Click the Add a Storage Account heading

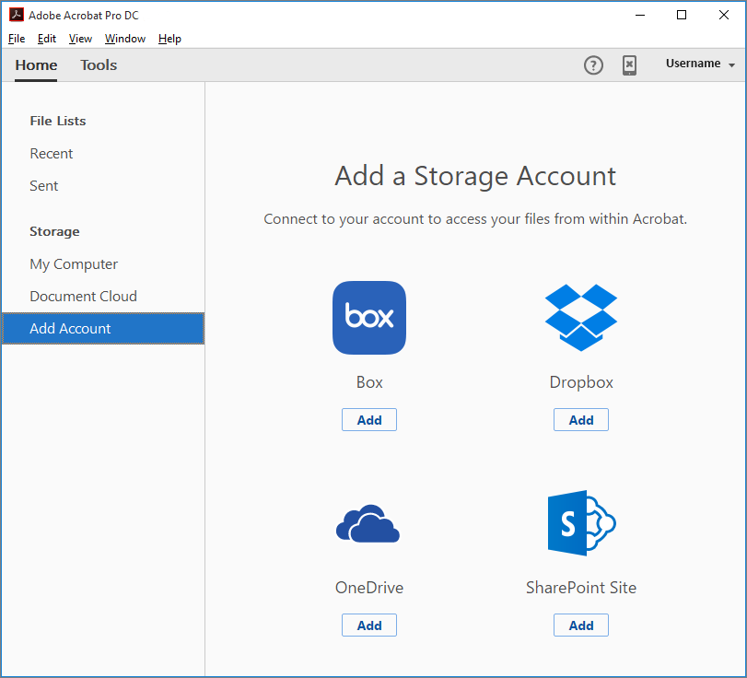point(475,176)
